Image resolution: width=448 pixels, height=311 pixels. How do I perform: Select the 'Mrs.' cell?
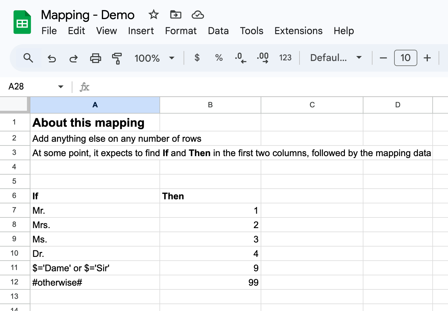(95, 225)
